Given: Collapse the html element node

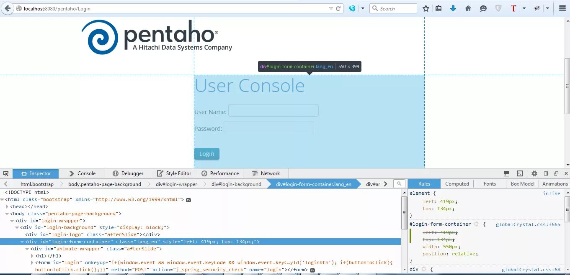Looking at the screenshot, I should (2, 200).
